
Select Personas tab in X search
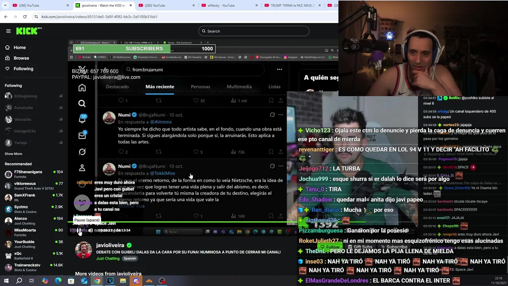[x=200, y=87]
